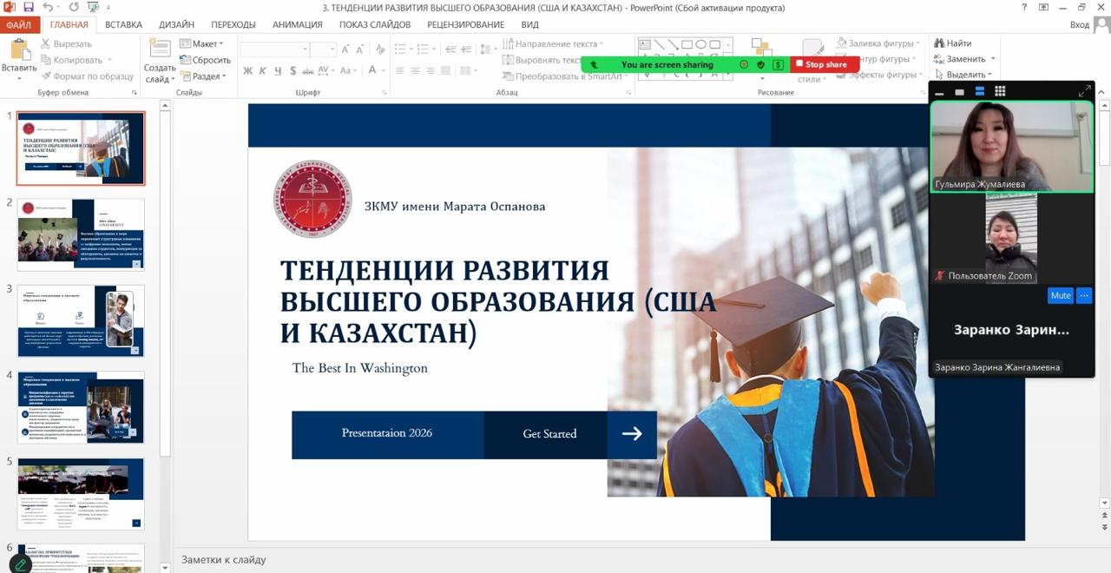Open the Выделить (Select) dropdown
The width and height of the screenshot is (1111, 573).
coord(965,75)
